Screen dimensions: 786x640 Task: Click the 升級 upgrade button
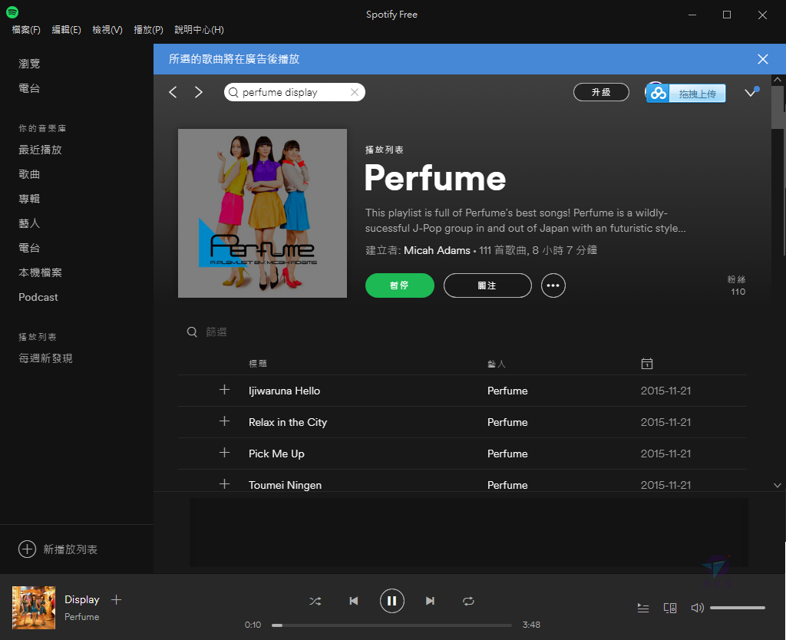coord(601,92)
